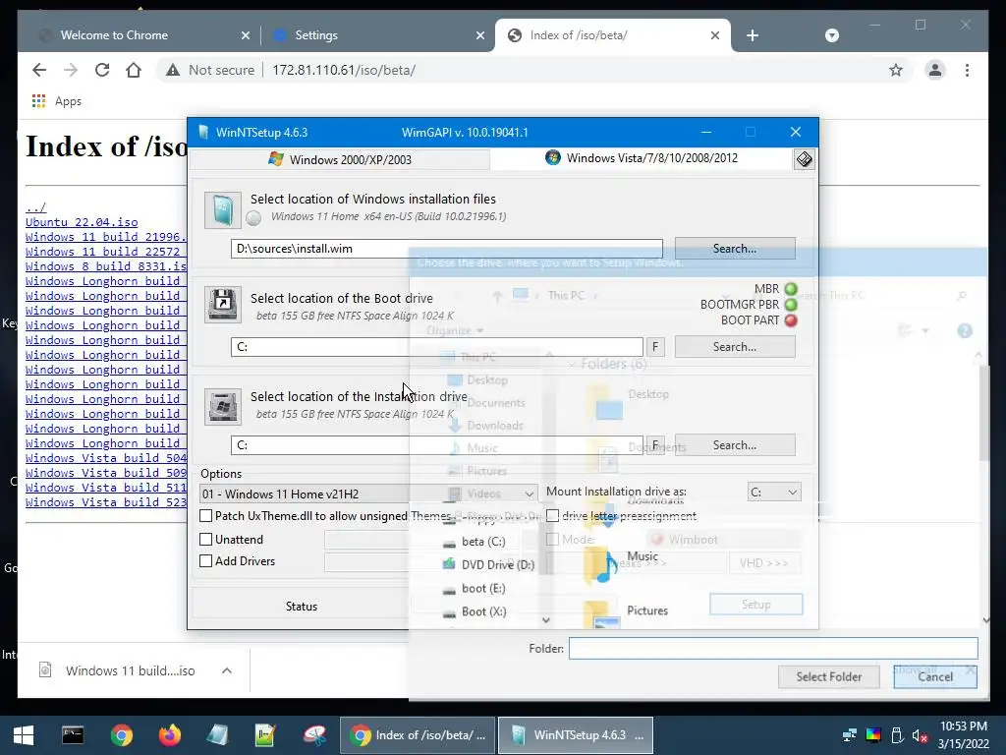Click the Boot drive floppy icon

223,305
